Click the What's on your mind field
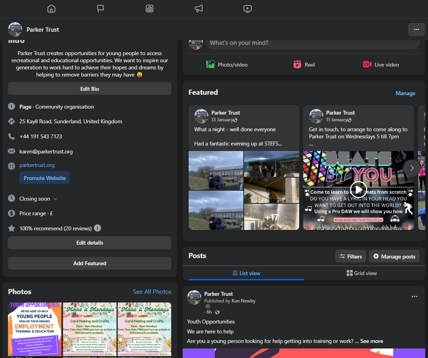Viewport: 428px width, 358px height. click(313, 43)
